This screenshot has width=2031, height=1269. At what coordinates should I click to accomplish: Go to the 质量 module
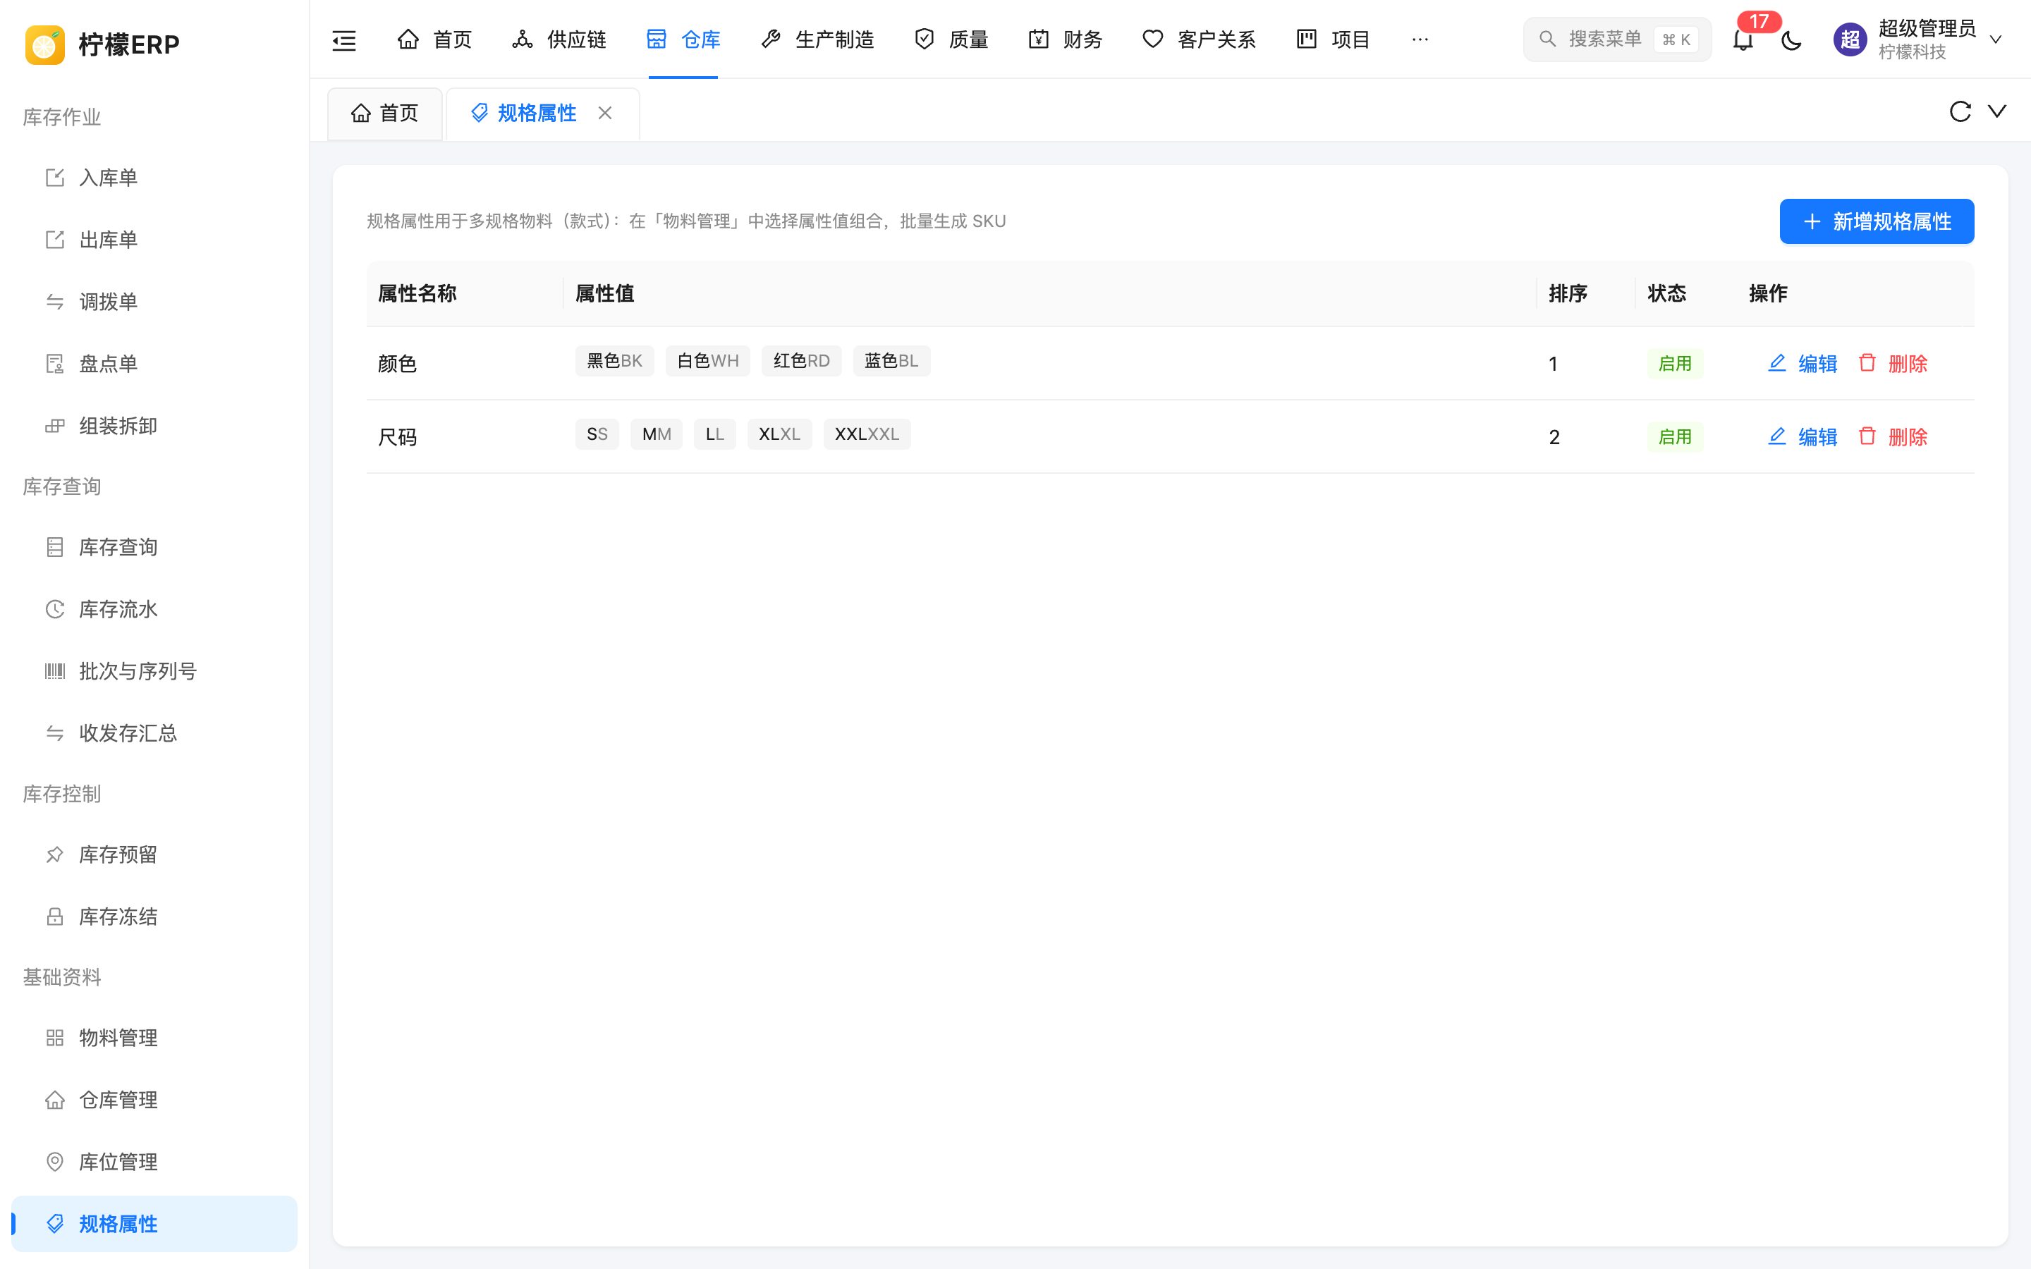pos(951,39)
